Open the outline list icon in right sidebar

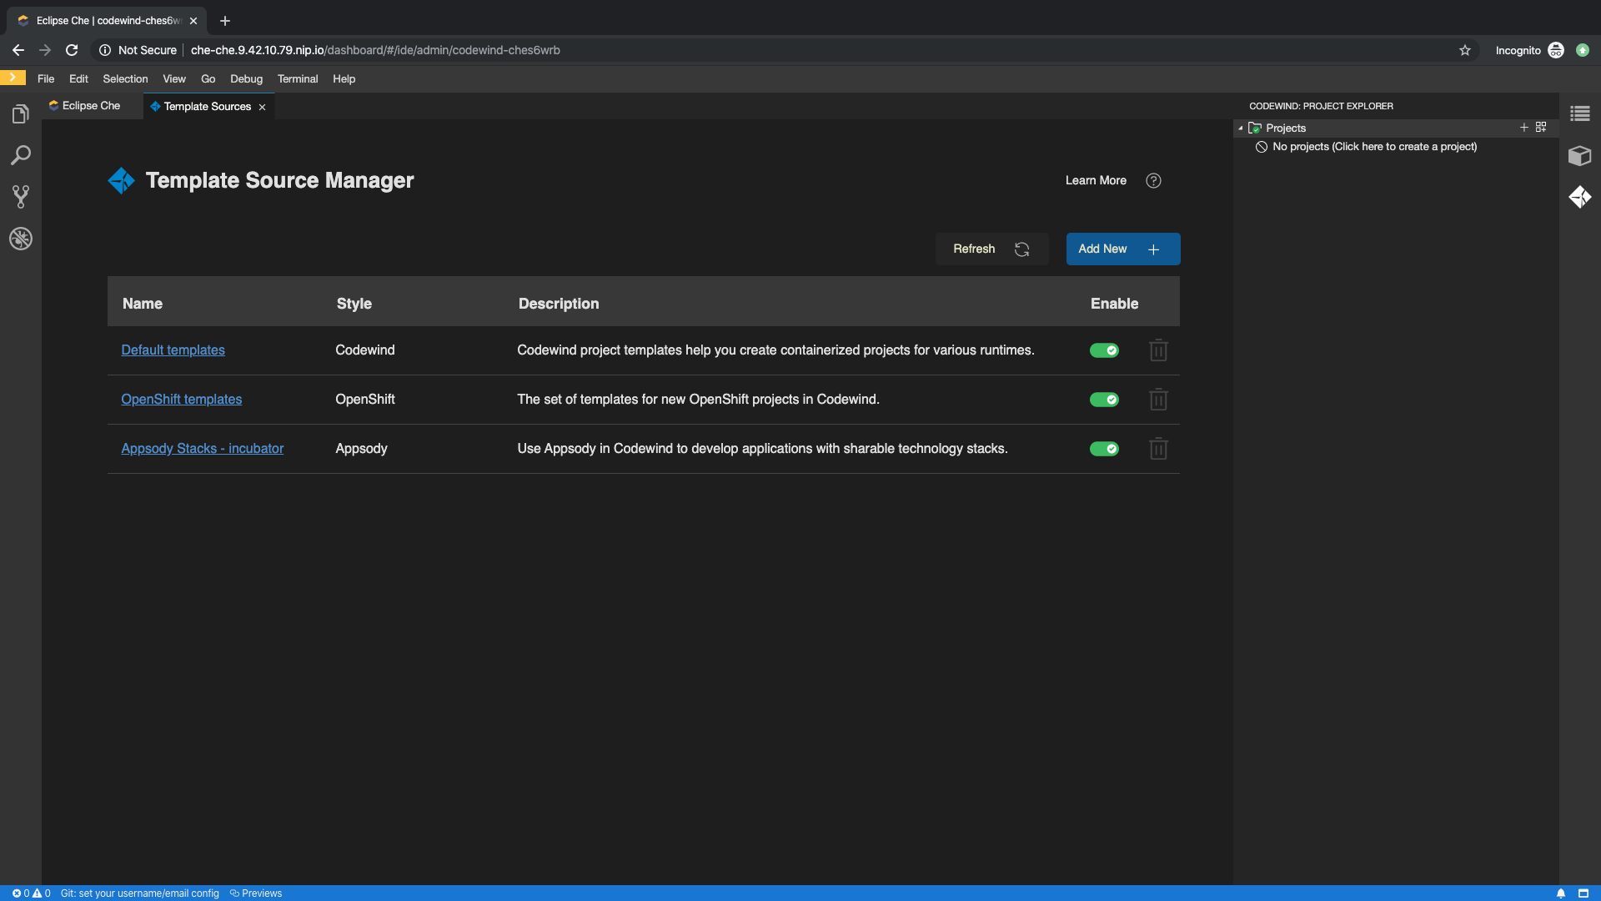[1580, 113]
